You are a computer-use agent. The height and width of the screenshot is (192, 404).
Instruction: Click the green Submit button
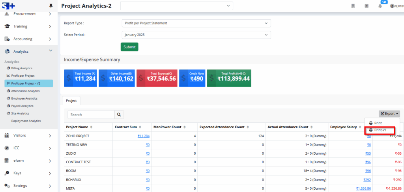(x=129, y=47)
